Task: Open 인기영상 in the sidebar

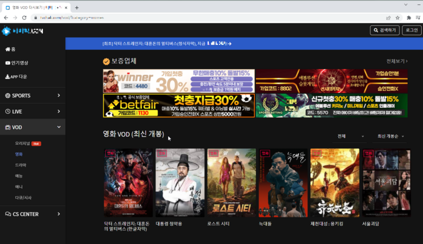Action: click(x=17, y=63)
